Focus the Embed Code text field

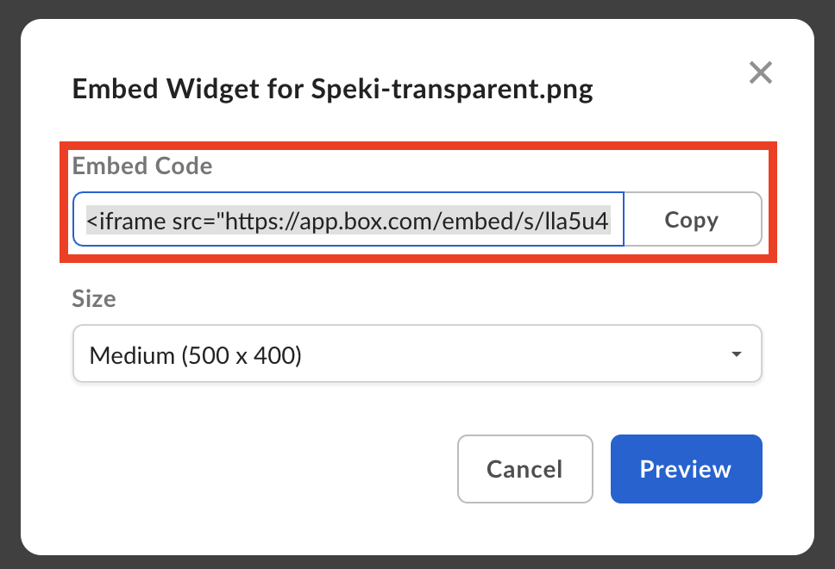pyautogui.click(x=348, y=219)
